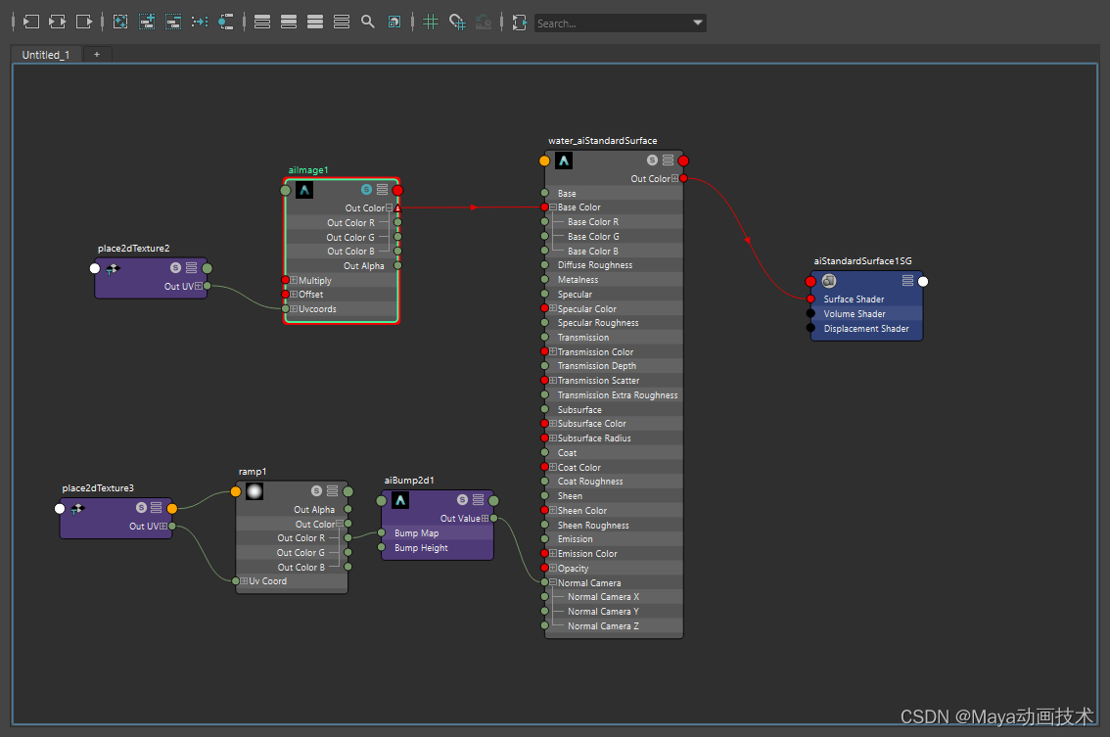Select the Volume Shader attribute row
The width and height of the screenshot is (1110, 737).
866,313
